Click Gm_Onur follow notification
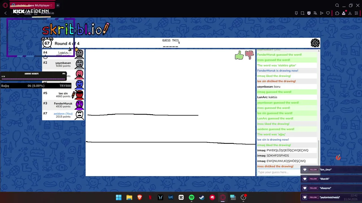This screenshot has width=362, height=203. click(x=331, y=169)
